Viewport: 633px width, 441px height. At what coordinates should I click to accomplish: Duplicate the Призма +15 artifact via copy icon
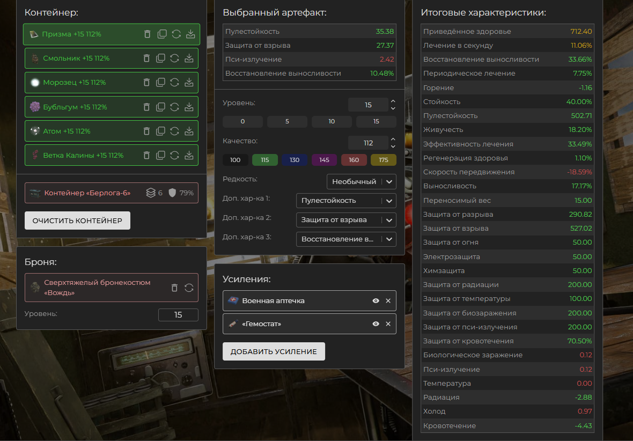click(x=162, y=34)
